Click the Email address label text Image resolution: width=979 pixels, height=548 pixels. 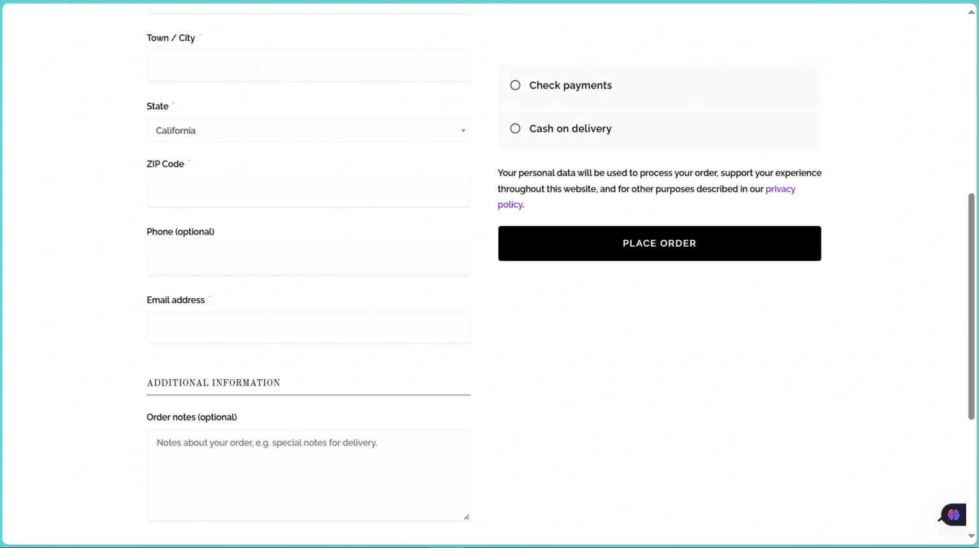(x=175, y=300)
